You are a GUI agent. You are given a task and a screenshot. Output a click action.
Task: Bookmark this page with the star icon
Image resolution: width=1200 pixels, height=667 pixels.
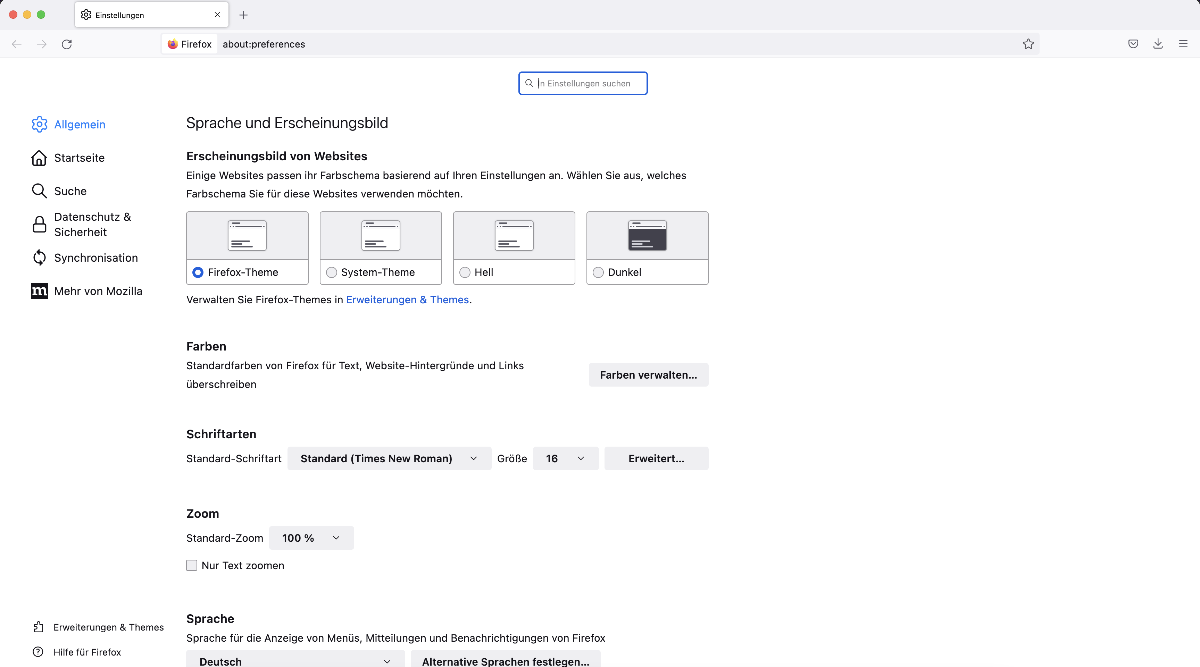1028,44
